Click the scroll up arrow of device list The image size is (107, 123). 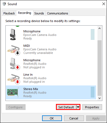99,28
